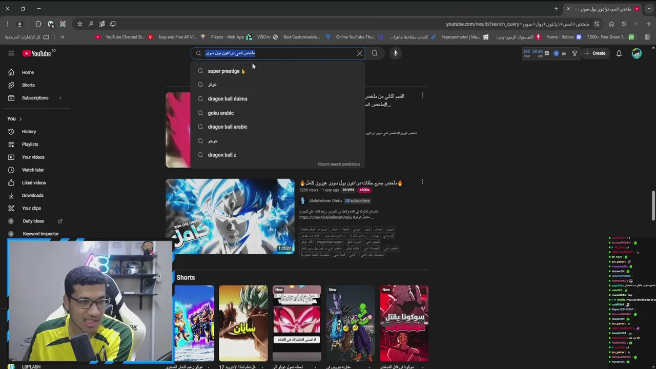
Task: Open Shorts from sidebar
Action: 28,85
